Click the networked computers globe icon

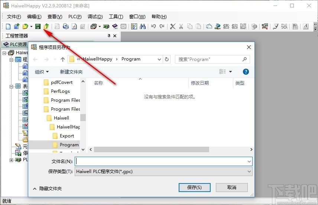coord(218,26)
